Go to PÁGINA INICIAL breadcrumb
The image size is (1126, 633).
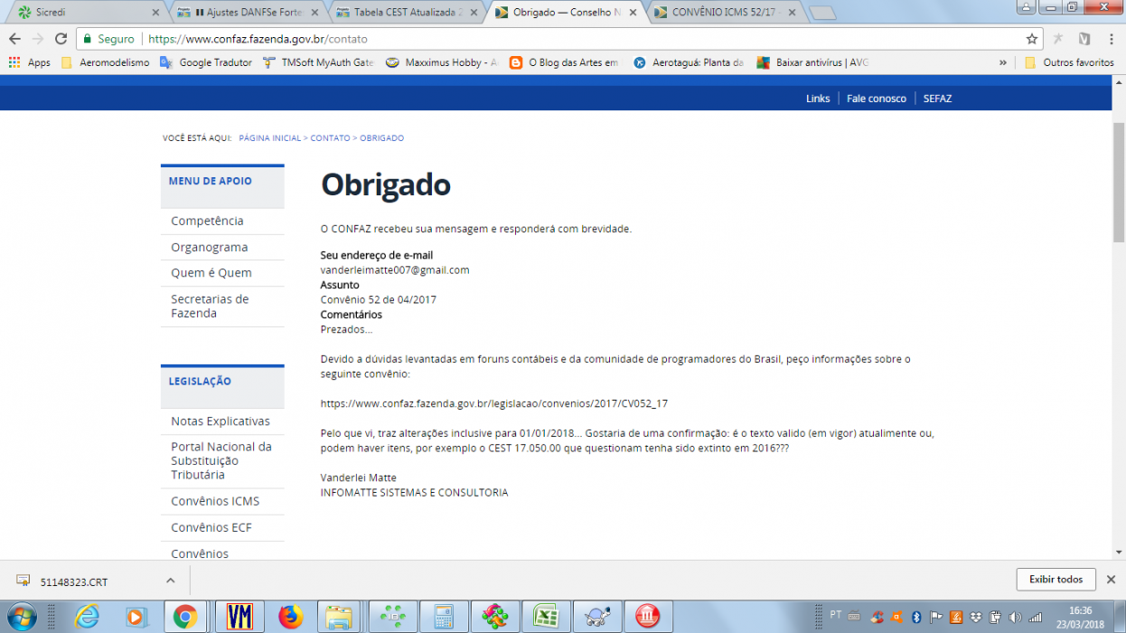[x=269, y=138]
